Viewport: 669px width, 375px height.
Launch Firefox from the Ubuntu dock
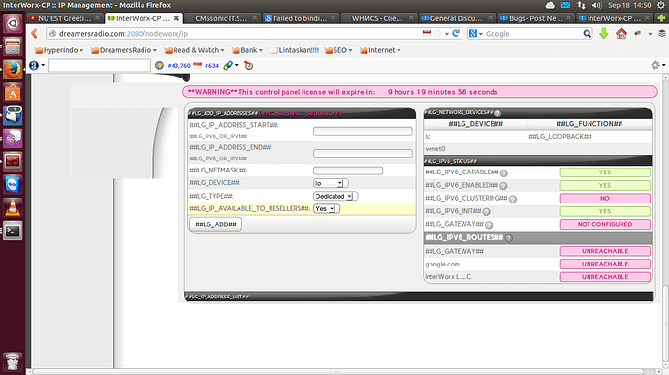(x=13, y=69)
